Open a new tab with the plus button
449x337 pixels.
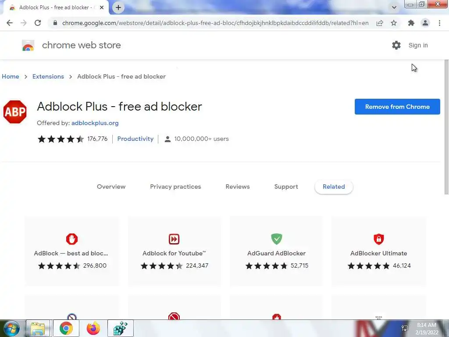(118, 8)
